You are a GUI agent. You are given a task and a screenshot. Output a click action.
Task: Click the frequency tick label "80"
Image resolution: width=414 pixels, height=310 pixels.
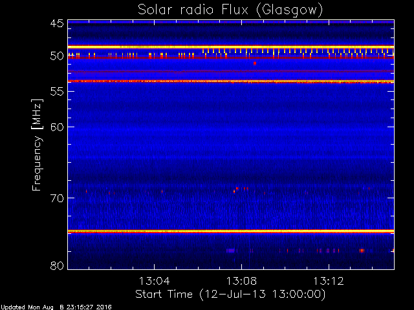pos(57,265)
